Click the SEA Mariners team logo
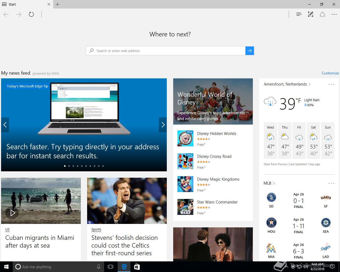 pos(326,223)
